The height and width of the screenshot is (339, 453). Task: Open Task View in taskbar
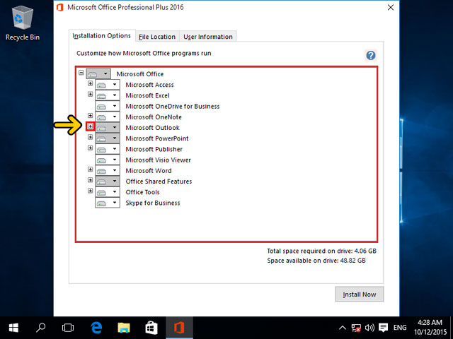click(68, 328)
